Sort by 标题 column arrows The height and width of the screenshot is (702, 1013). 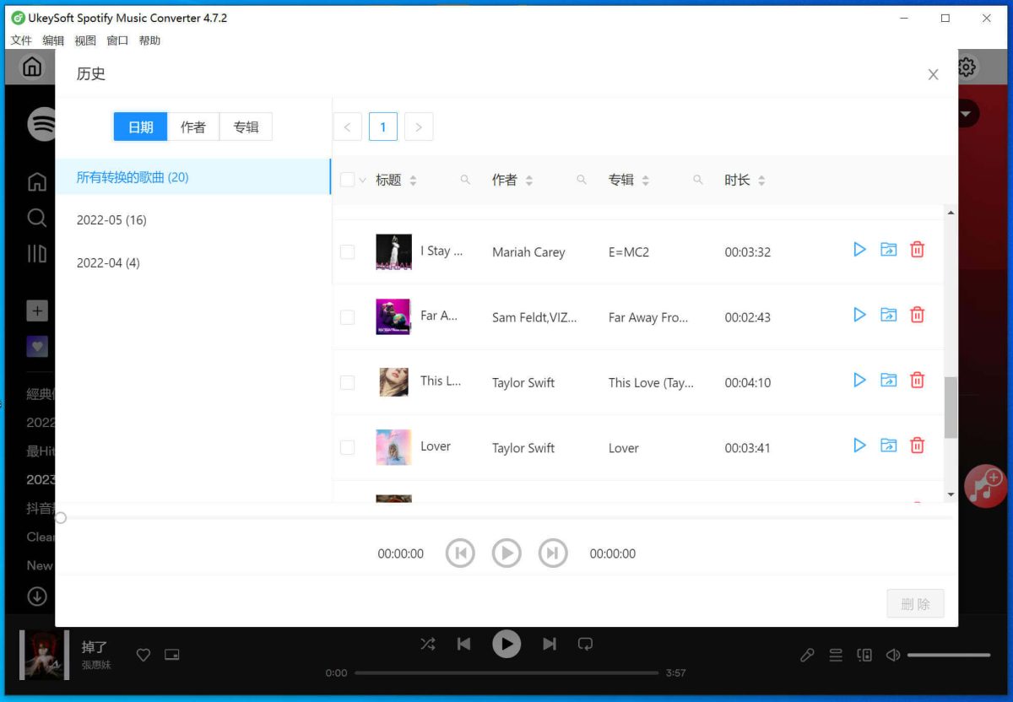[x=413, y=181]
